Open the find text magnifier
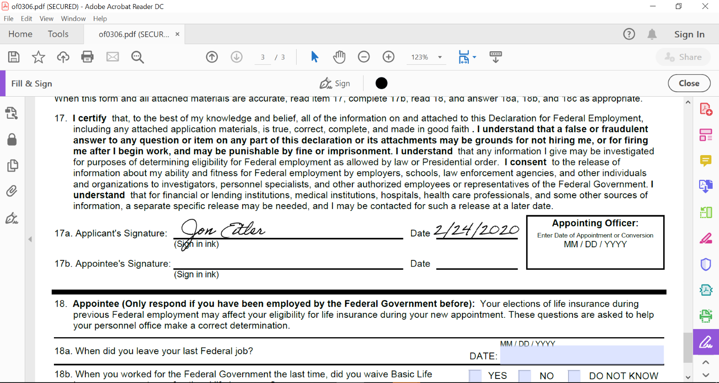The width and height of the screenshot is (719, 383). [138, 57]
